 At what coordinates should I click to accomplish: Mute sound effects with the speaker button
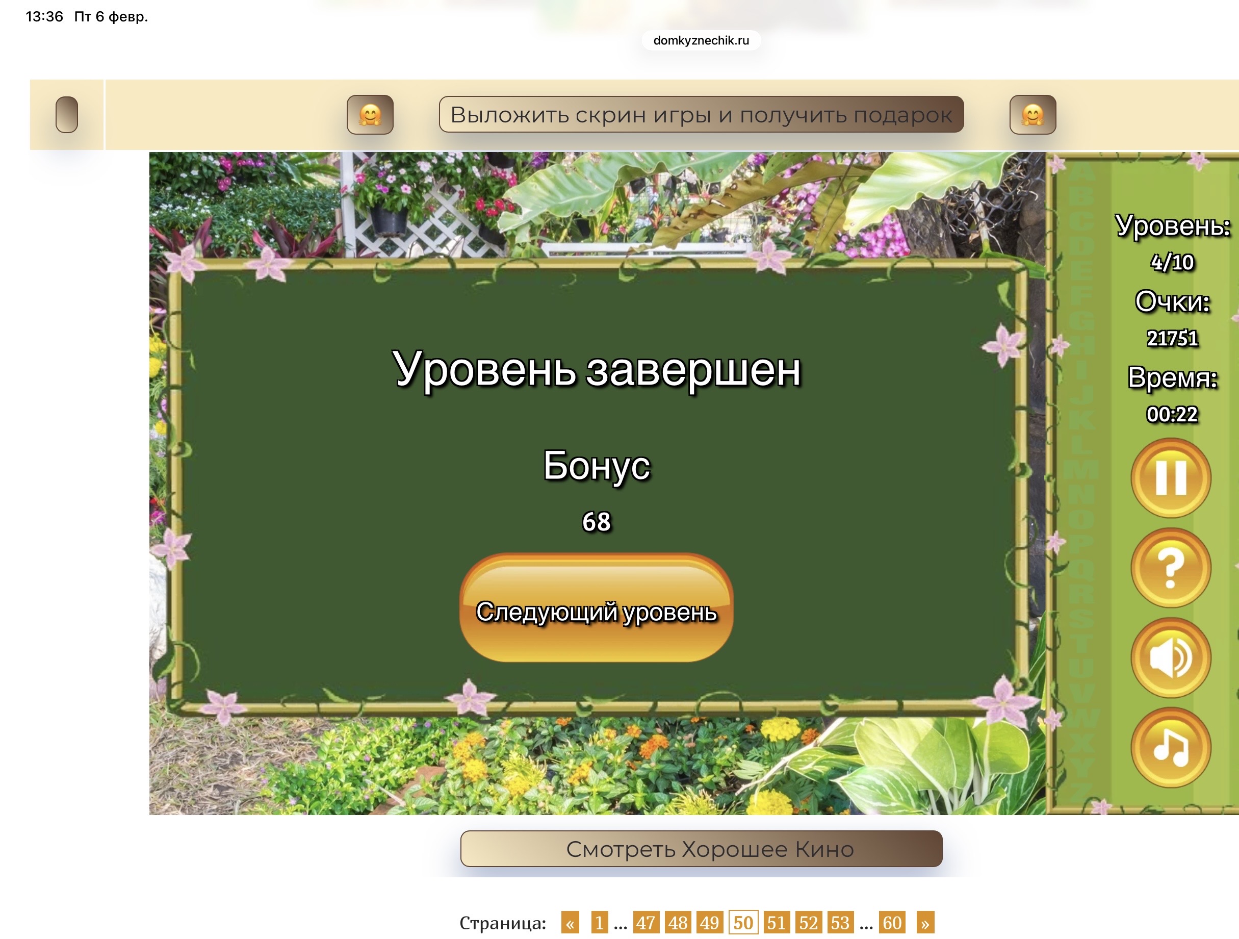pyautogui.click(x=1171, y=658)
